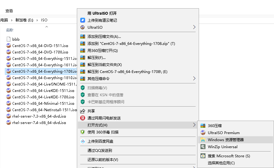This screenshot has height=168, width=274.
Task: Click the Youdao cloud note upload icon
Action: coord(82,20)
